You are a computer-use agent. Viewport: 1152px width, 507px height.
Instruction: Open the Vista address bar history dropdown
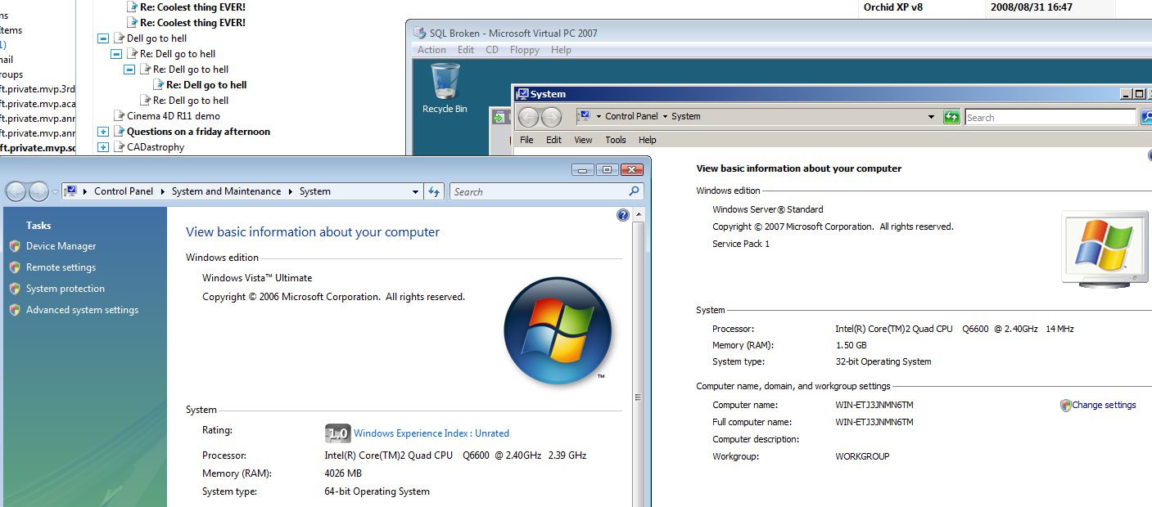(416, 191)
